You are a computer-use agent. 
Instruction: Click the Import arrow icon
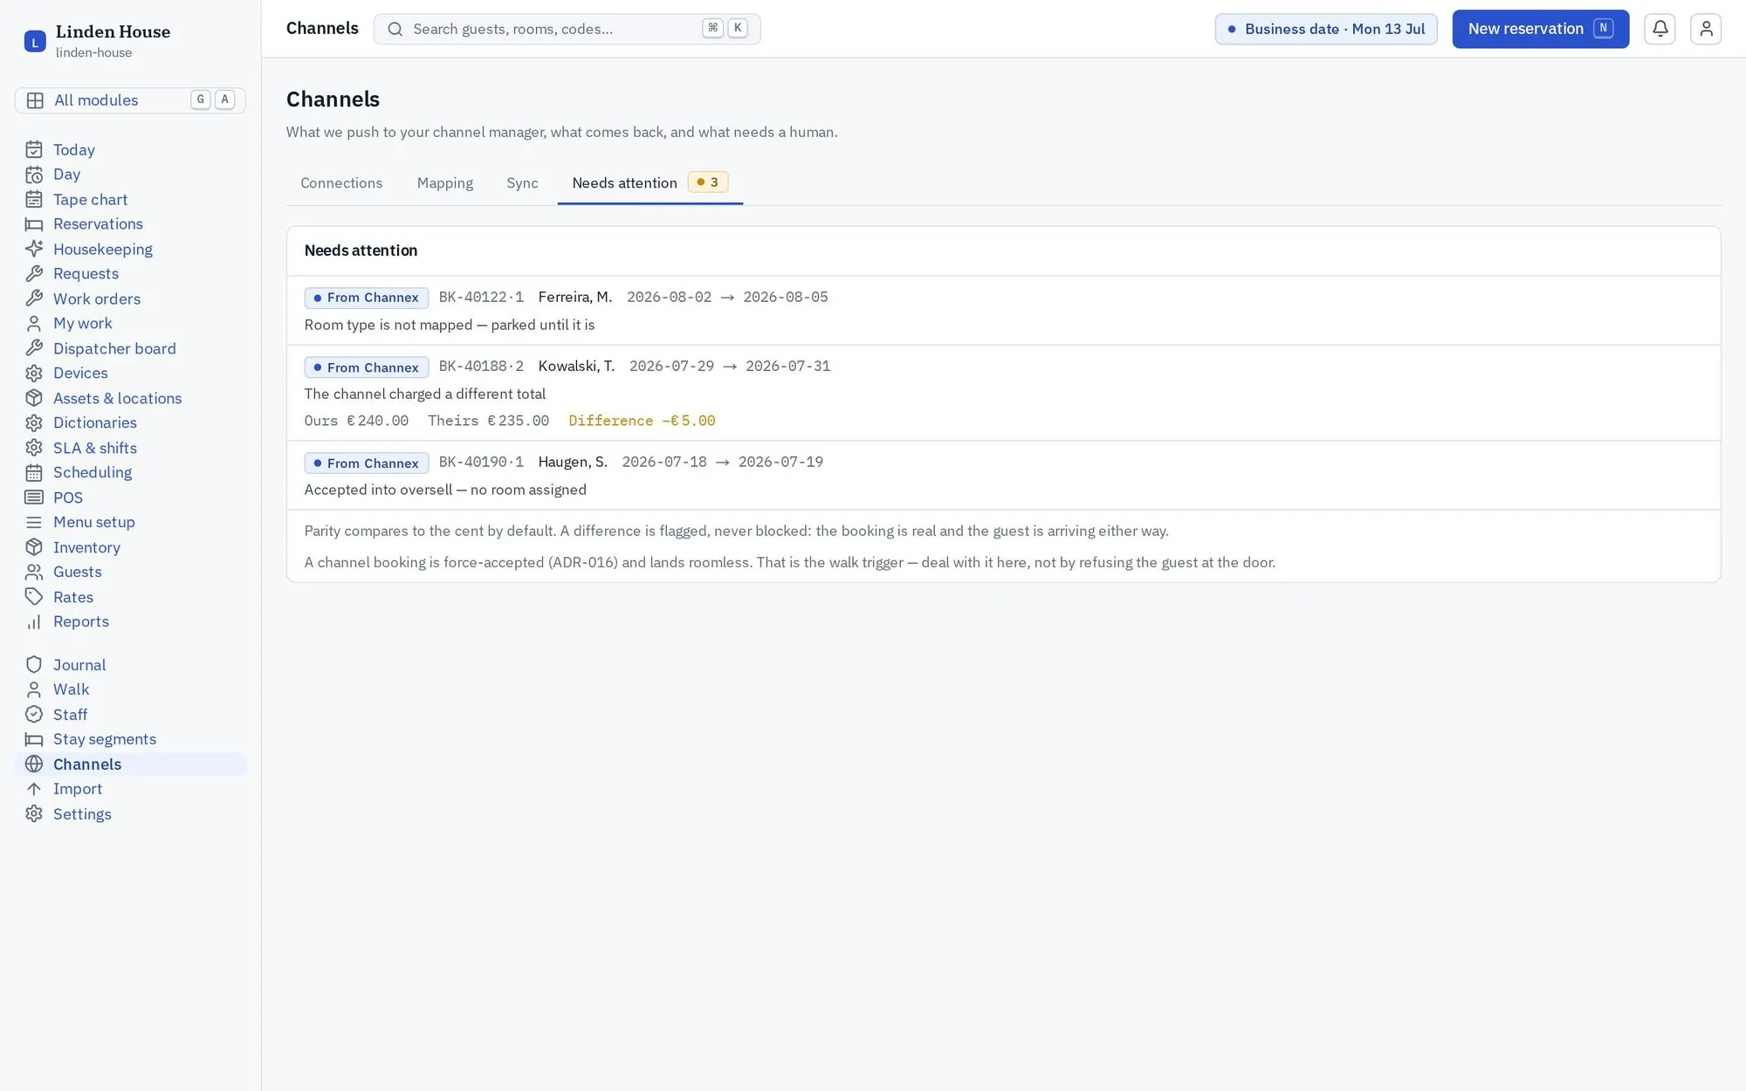pos(34,789)
